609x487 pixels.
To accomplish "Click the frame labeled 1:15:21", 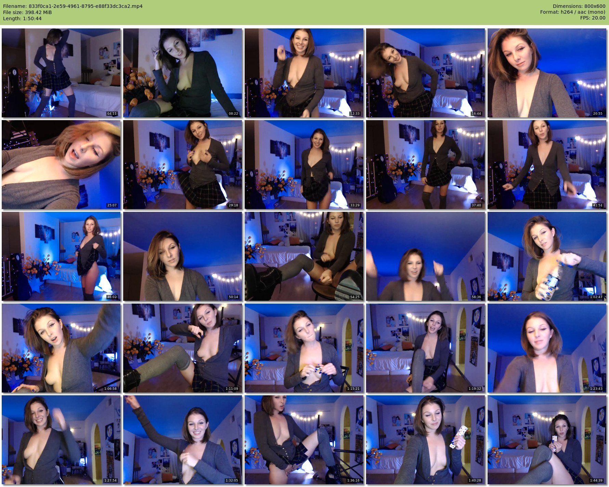I will [x=304, y=348].
